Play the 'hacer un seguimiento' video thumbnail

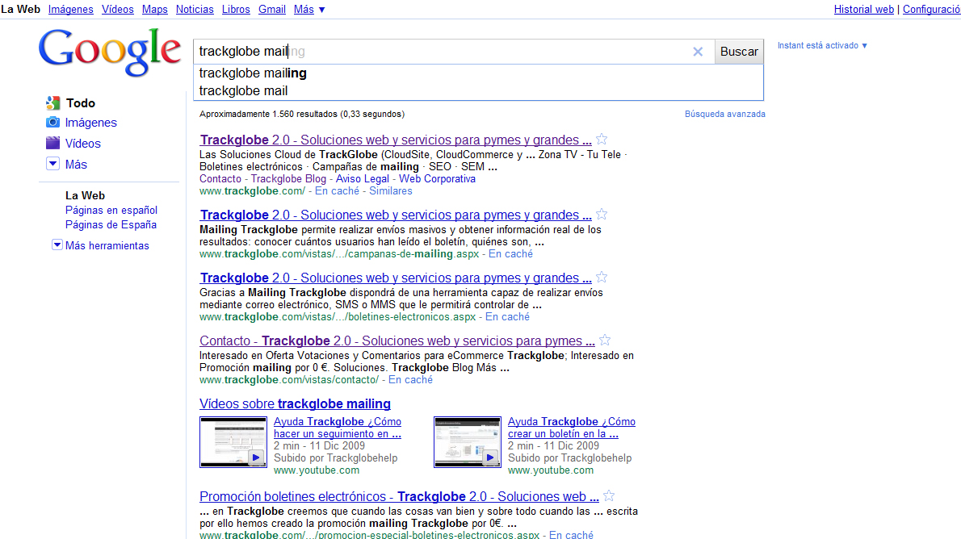(x=233, y=442)
